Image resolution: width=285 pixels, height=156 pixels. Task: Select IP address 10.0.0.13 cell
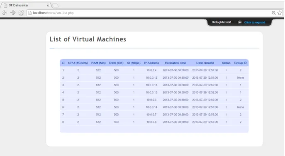(x=151, y=93)
